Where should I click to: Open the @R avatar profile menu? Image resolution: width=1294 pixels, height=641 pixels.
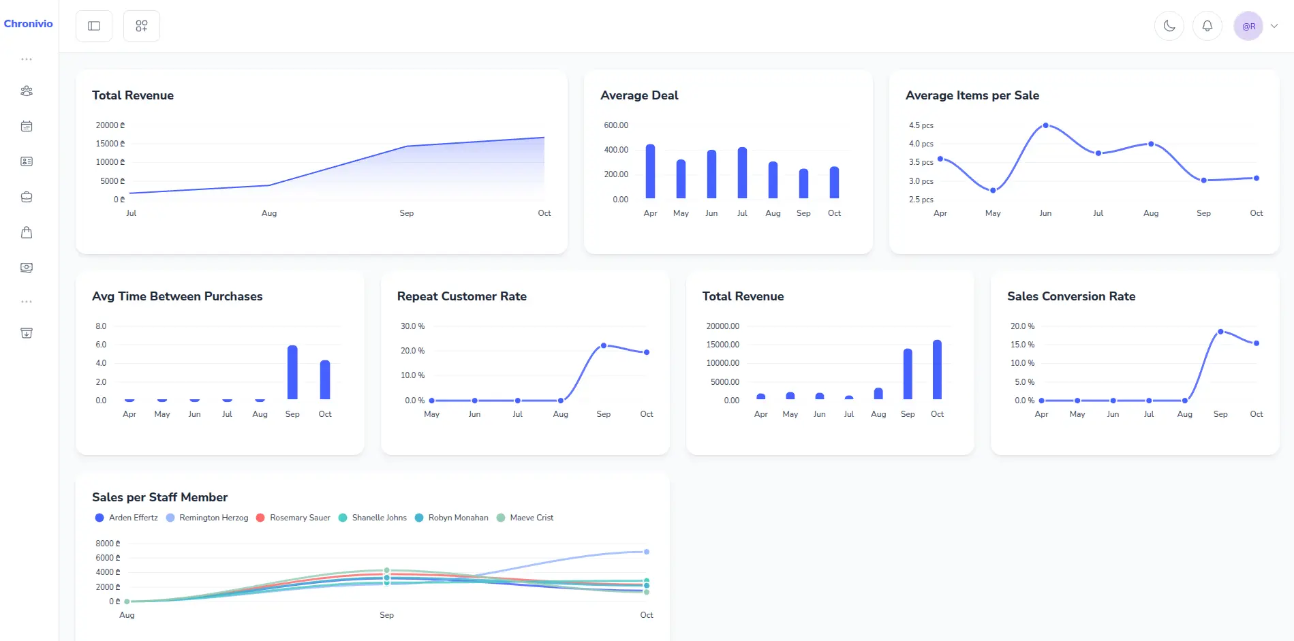[x=1248, y=27]
